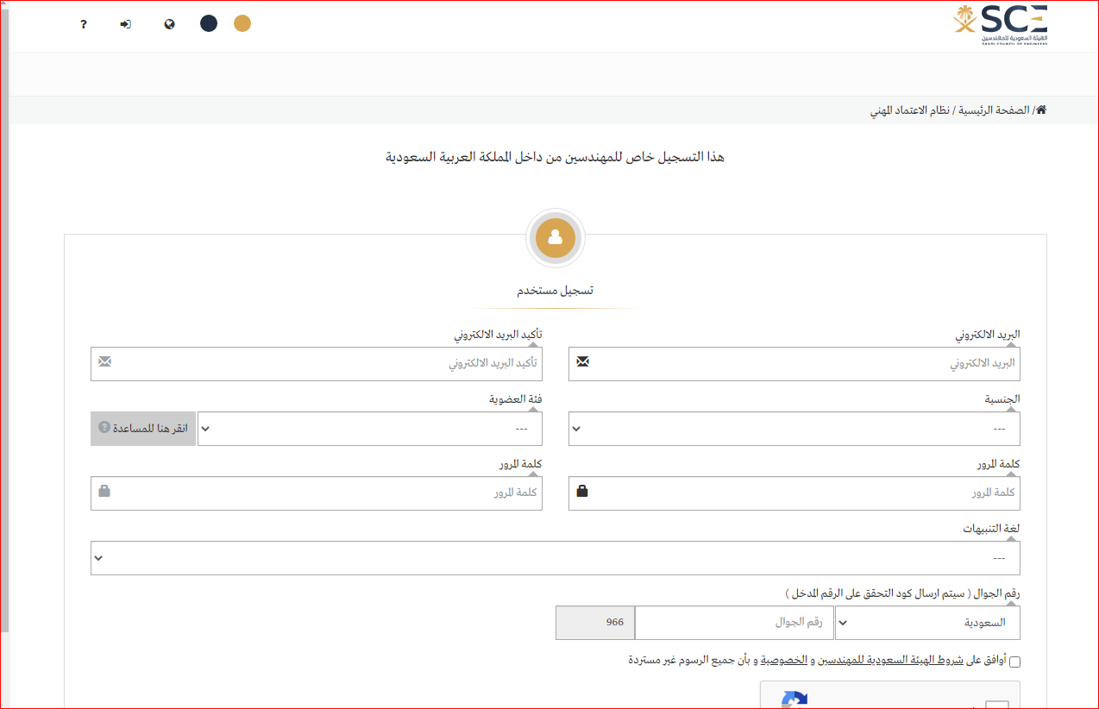Open the فئة العضوية membership category dropdown
The width and height of the screenshot is (1099, 709).
pos(370,429)
